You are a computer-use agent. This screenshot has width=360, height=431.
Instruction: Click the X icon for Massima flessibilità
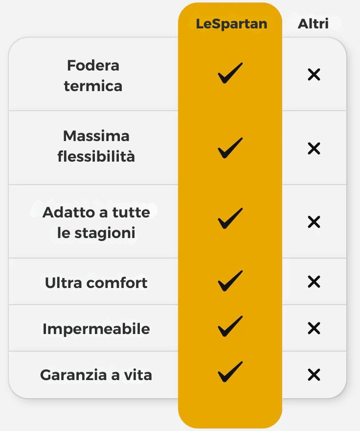coord(314,148)
